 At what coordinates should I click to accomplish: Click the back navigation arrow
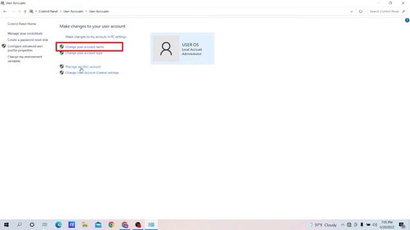pos(5,11)
